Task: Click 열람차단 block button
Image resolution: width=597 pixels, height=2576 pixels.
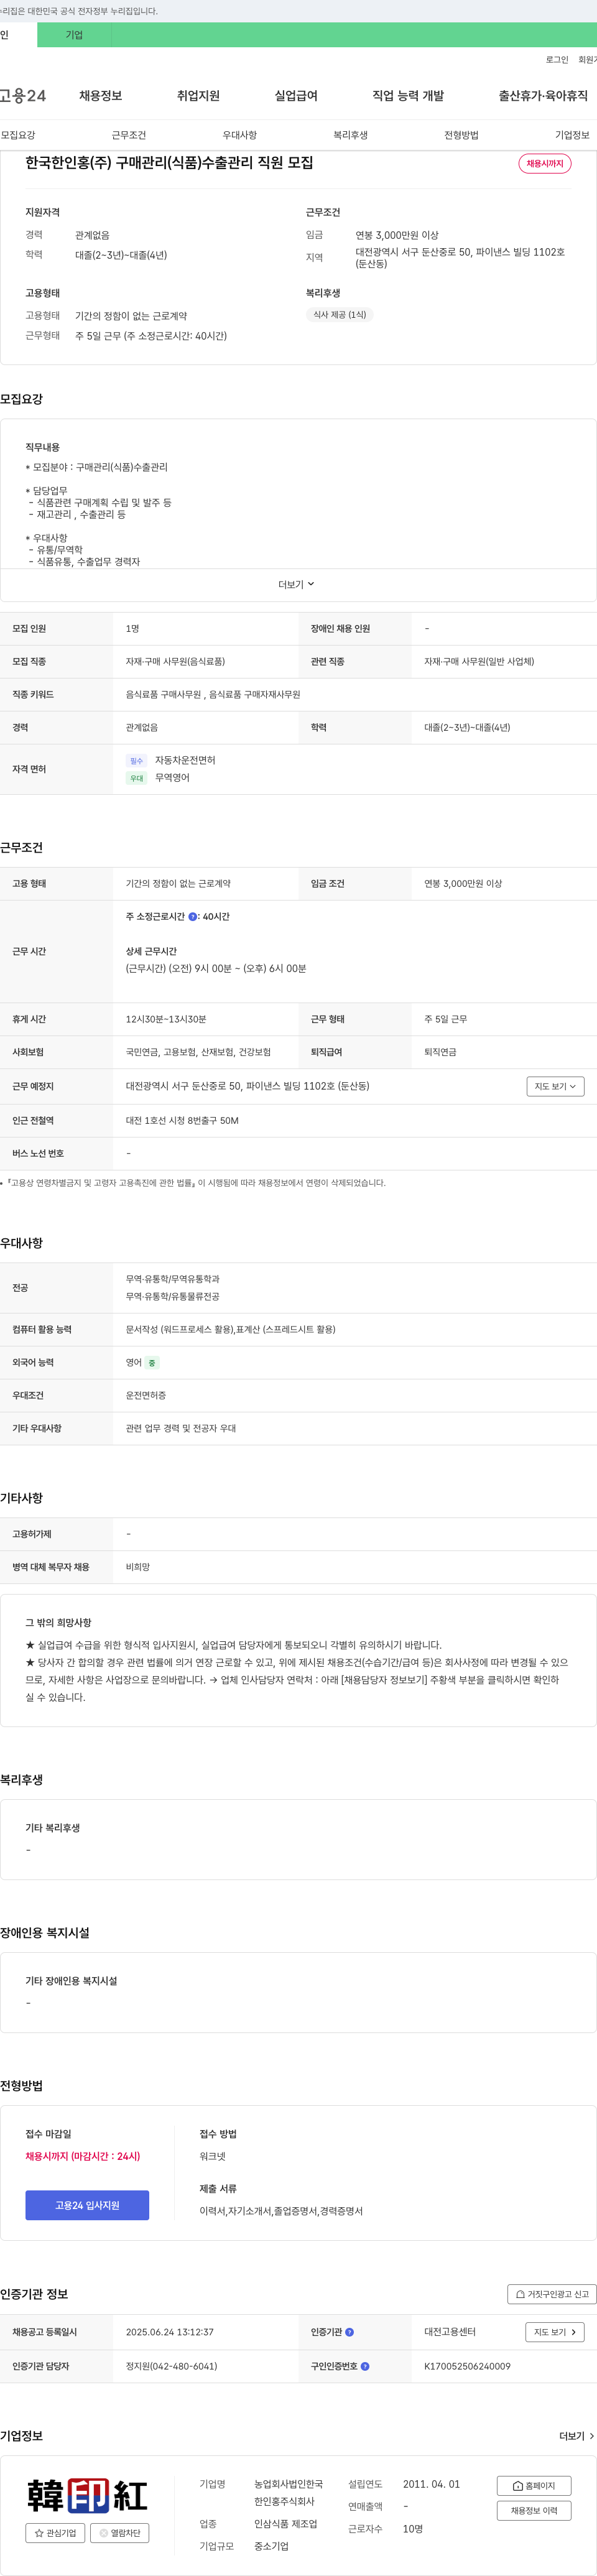Action: [x=120, y=2533]
